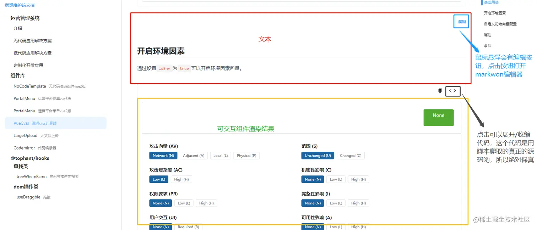Click the 用户交互 (UI) label
537x230 pixels.
[x=163, y=217]
